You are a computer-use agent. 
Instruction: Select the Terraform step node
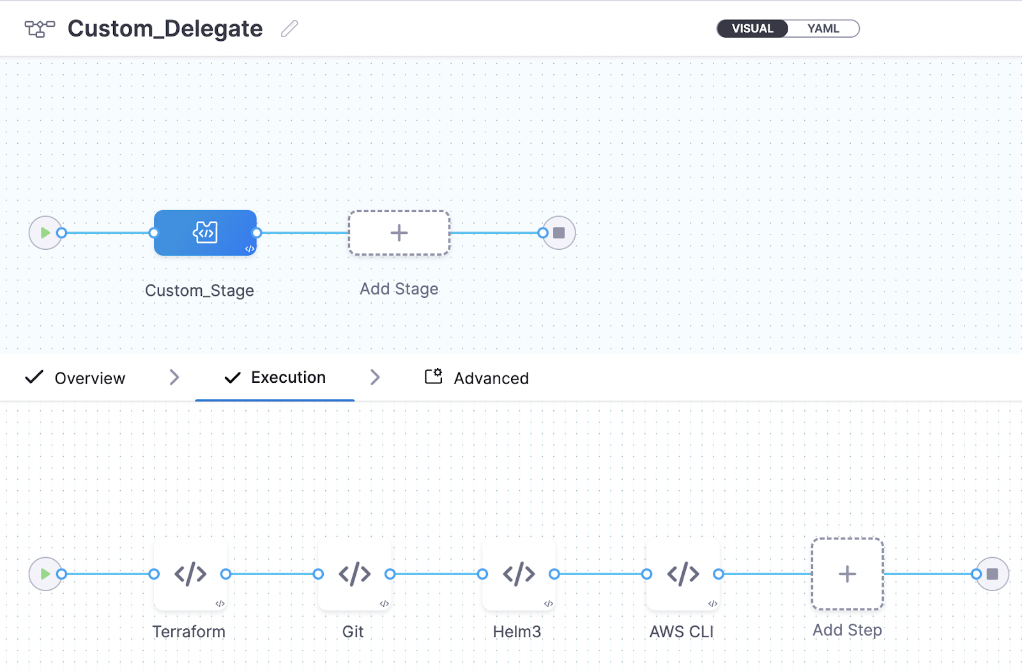click(190, 574)
